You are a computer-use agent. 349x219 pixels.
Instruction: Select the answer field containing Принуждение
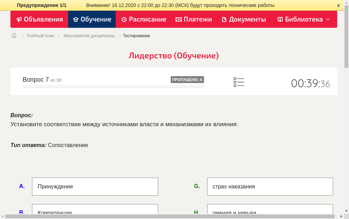(x=95, y=186)
